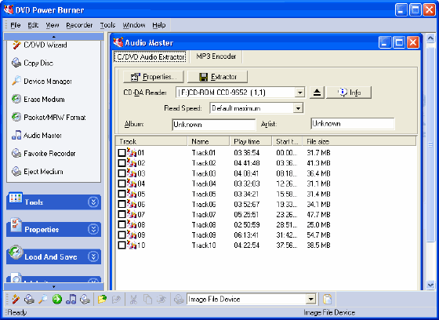Click the main window vertical scrollbar thumb
The image size is (439, 320).
pyautogui.click(x=430, y=144)
